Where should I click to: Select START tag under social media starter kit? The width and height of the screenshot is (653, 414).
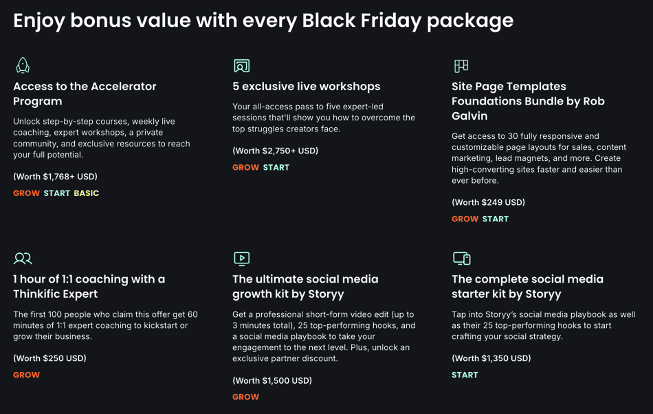(465, 375)
